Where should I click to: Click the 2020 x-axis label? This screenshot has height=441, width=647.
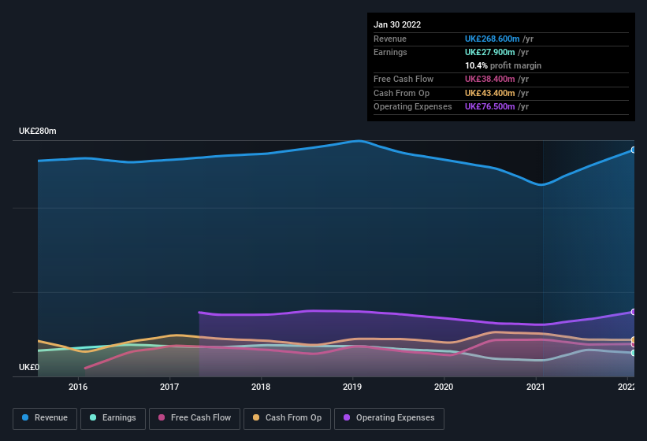click(x=444, y=387)
